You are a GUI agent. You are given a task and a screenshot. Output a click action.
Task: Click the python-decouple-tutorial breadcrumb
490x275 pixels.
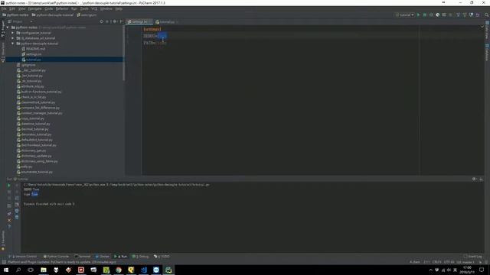(x=52, y=15)
